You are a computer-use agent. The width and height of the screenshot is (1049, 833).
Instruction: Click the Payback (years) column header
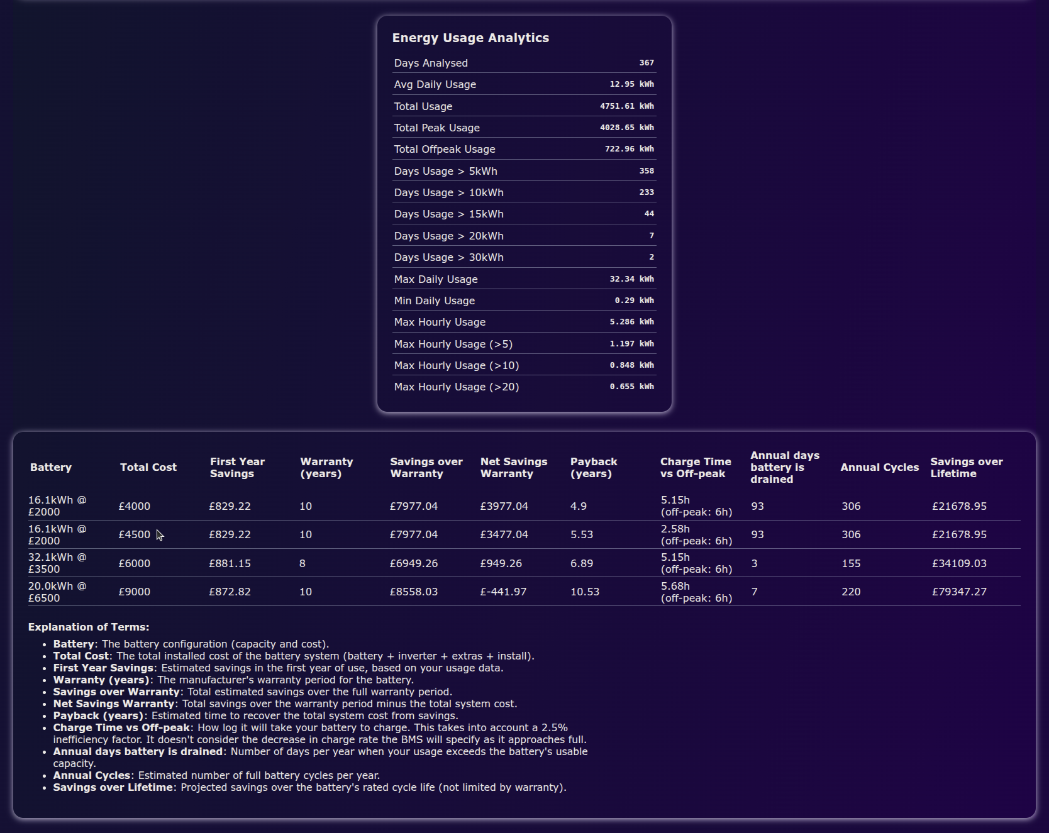pos(594,468)
